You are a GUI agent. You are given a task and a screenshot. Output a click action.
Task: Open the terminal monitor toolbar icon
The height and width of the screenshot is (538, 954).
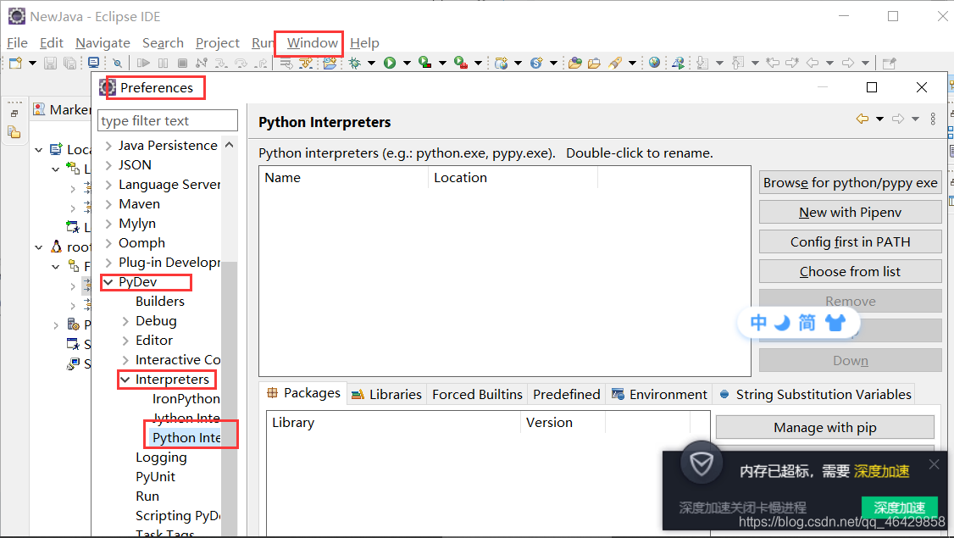pyautogui.click(x=94, y=63)
